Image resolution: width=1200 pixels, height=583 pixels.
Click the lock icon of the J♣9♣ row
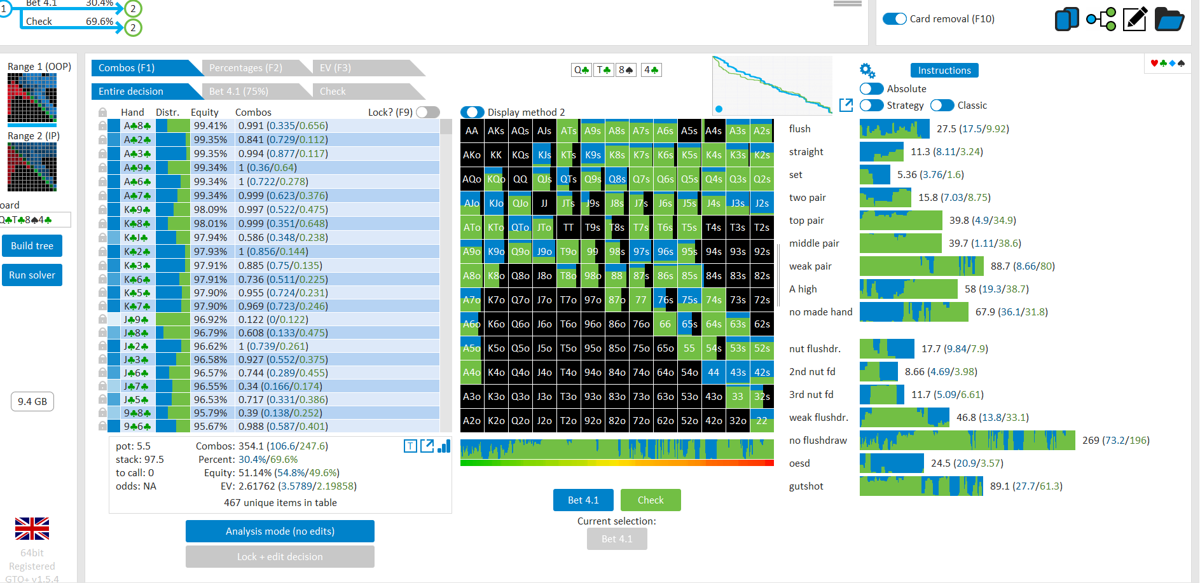pos(102,320)
